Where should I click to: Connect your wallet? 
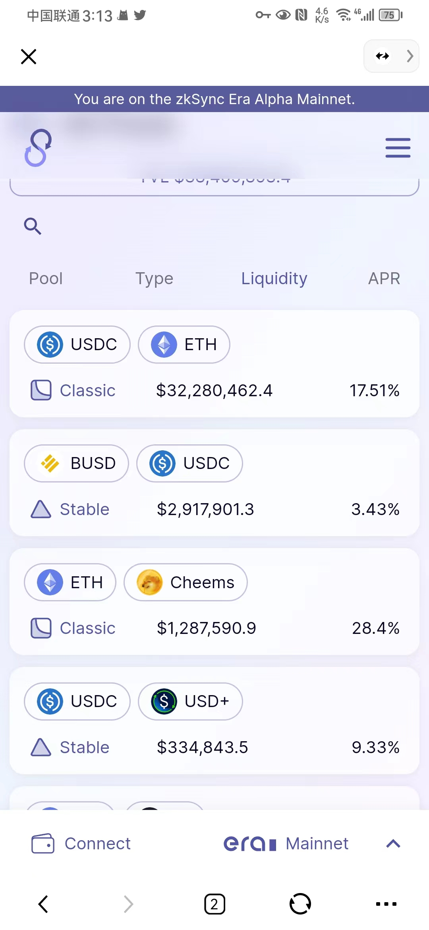pyautogui.click(x=81, y=843)
